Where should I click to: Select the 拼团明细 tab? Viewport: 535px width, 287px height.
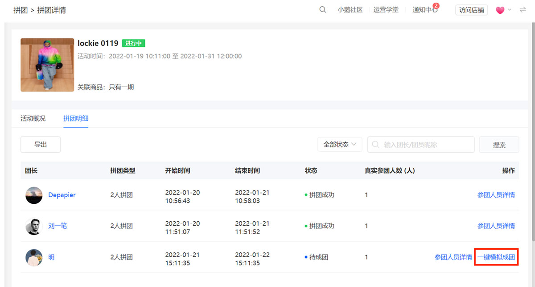coord(76,118)
